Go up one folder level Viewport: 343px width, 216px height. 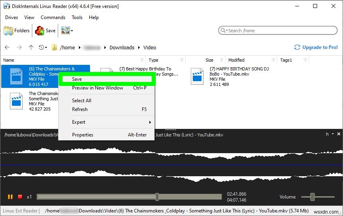31,47
